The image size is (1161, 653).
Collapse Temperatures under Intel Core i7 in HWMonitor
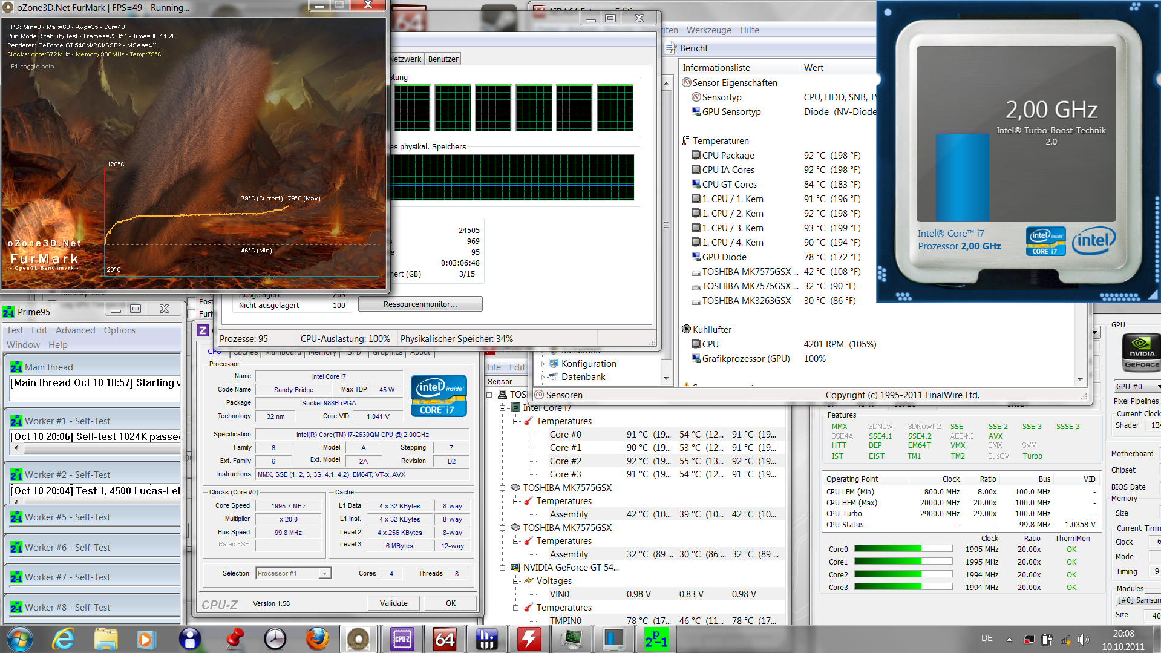(516, 421)
